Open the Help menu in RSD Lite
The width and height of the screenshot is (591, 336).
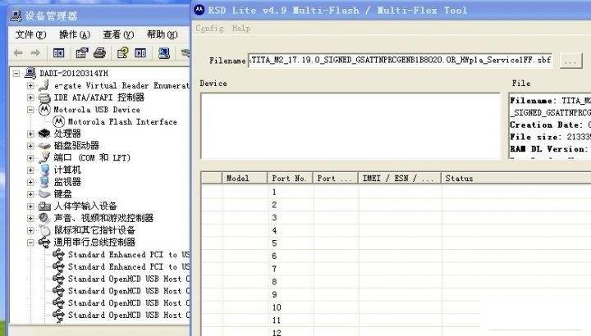(x=241, y=28)
